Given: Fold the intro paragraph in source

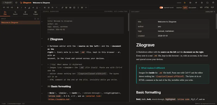Looking at the screenshot, I should [42, 46].
